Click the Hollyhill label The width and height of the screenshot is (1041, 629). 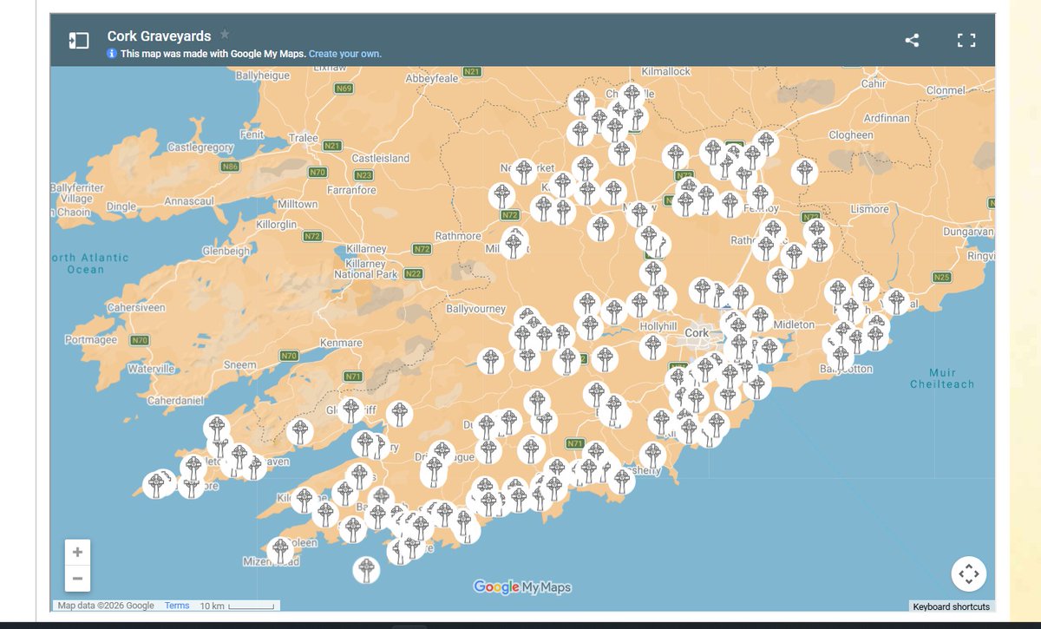(657, 327)
